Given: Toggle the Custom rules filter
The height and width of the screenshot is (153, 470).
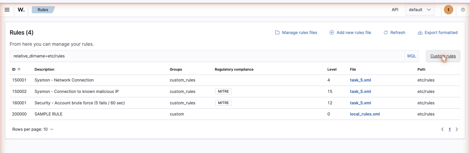Looking at the screenshot, I should [443, 56].
